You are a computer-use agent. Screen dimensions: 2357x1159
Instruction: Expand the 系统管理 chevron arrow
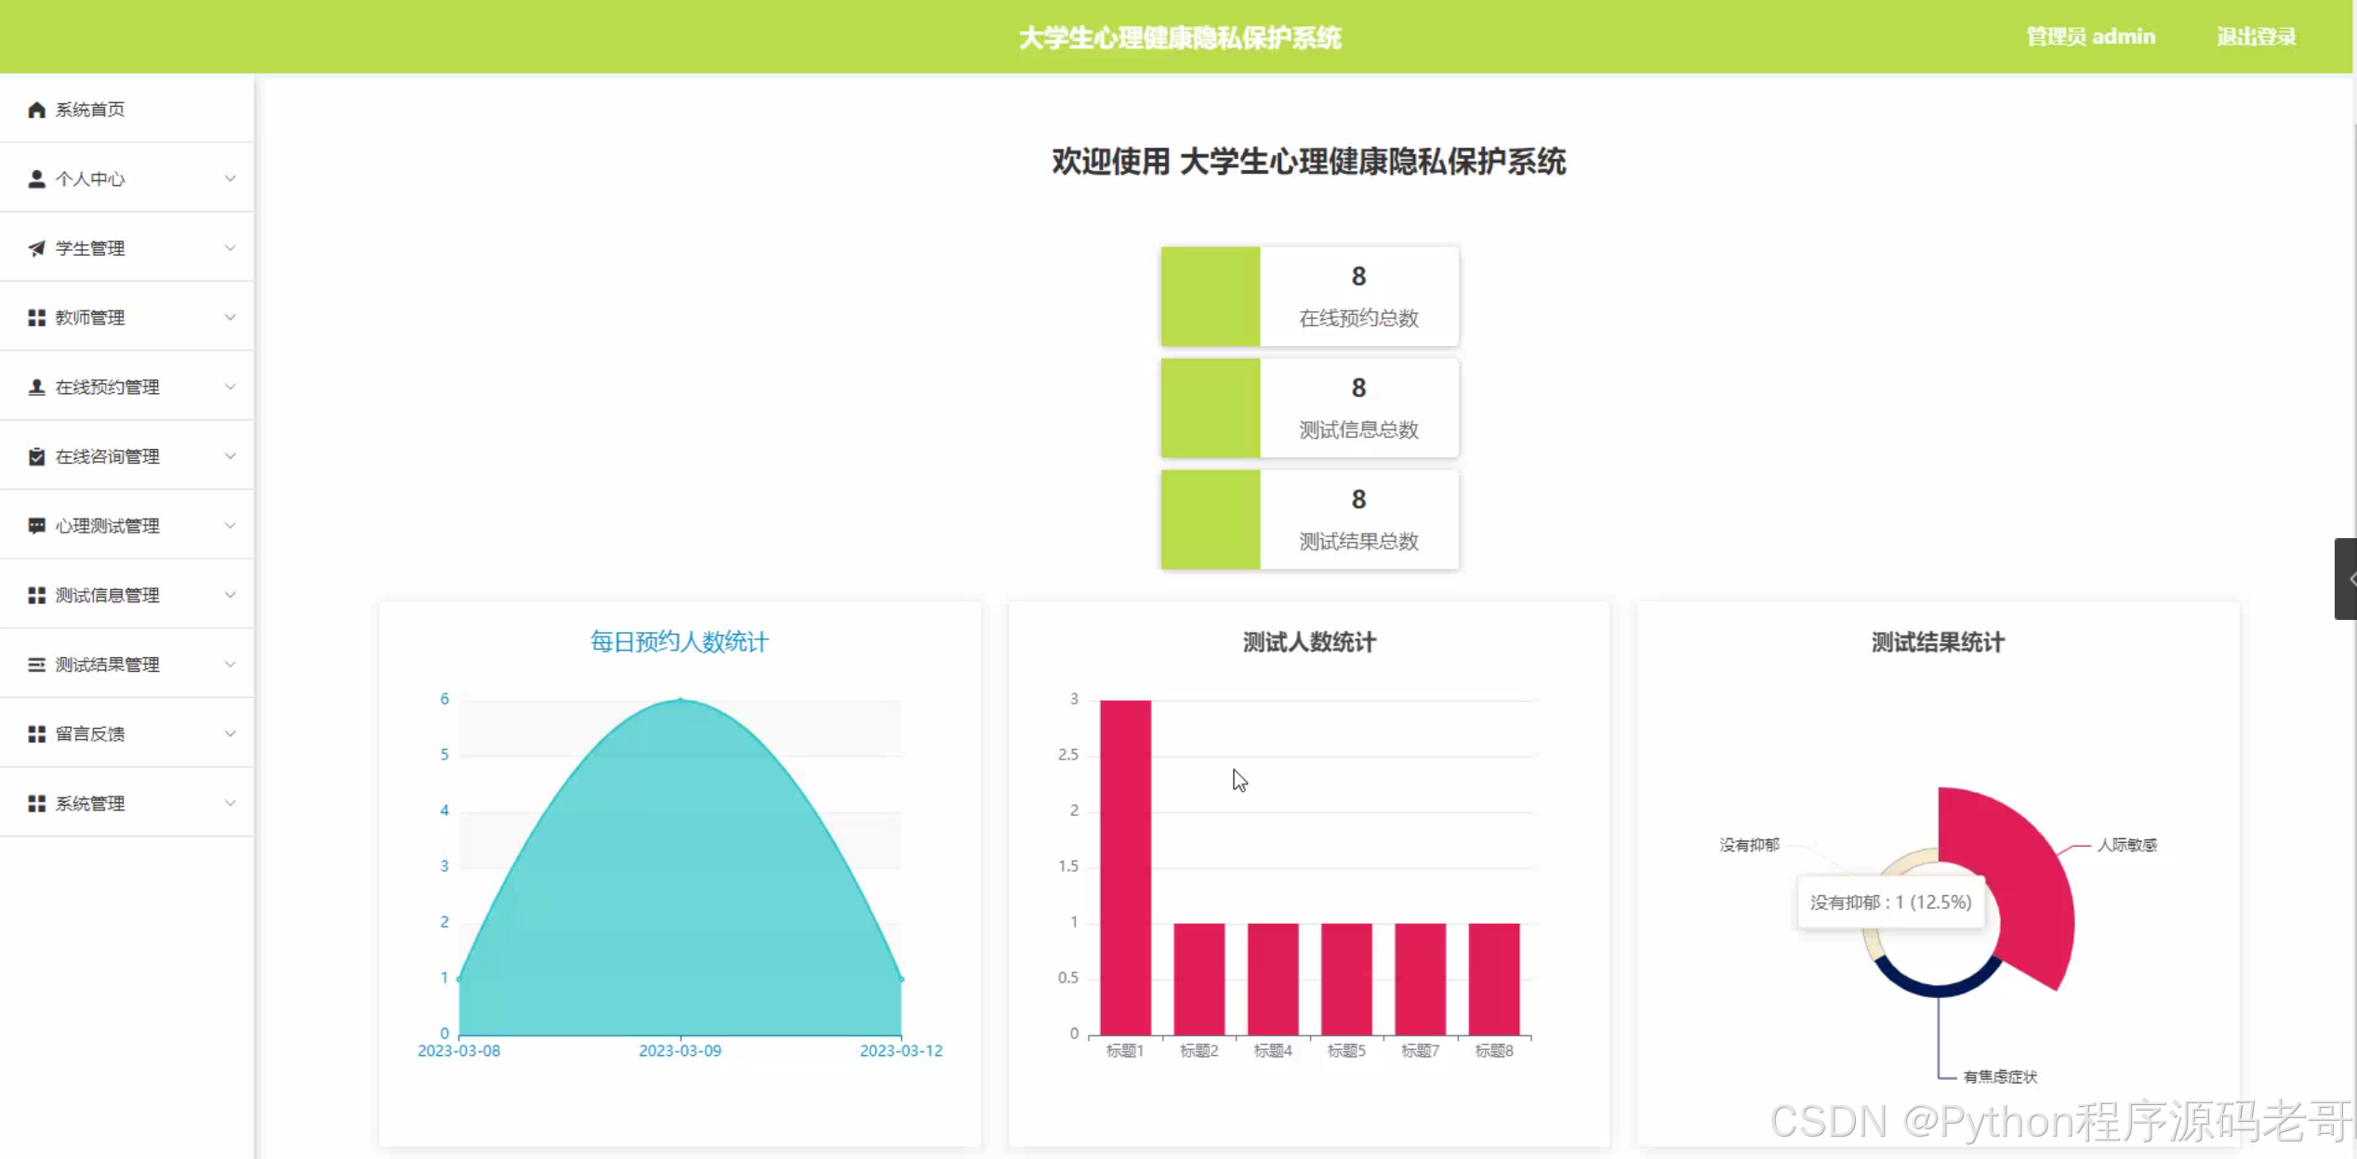[x=230, y=803]
